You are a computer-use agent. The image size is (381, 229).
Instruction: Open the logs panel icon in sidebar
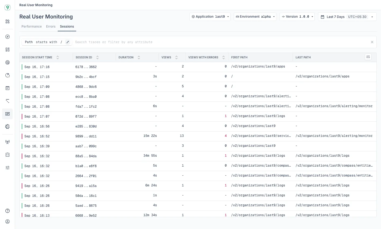(8, 88)
